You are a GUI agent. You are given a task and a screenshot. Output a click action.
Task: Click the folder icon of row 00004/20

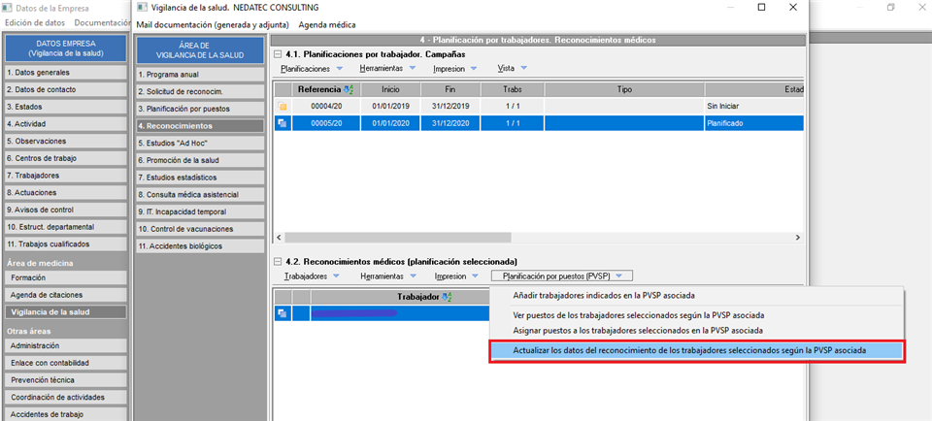[x=283, y=107]
